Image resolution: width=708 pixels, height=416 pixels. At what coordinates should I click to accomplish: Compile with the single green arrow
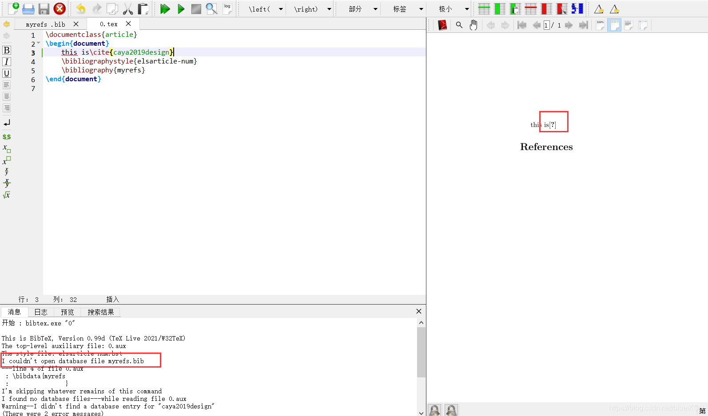181,8
